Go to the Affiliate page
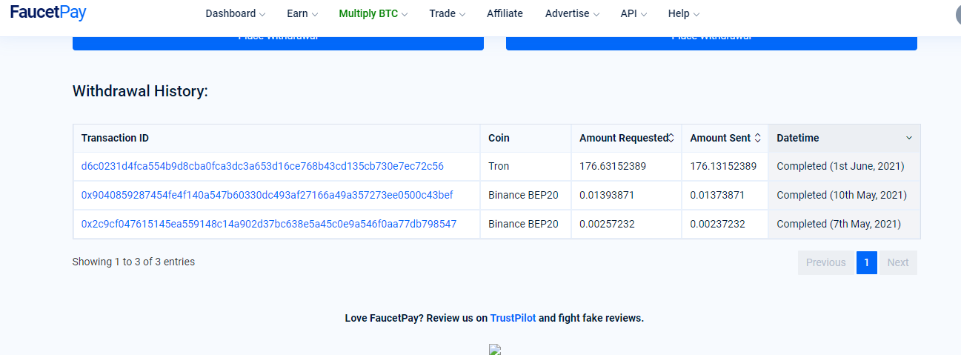961x355 pixels. click(505, 13)
